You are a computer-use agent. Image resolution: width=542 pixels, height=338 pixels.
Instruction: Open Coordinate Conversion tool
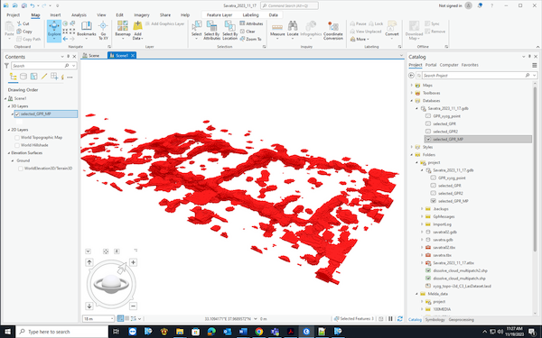[x=333, y=31]
